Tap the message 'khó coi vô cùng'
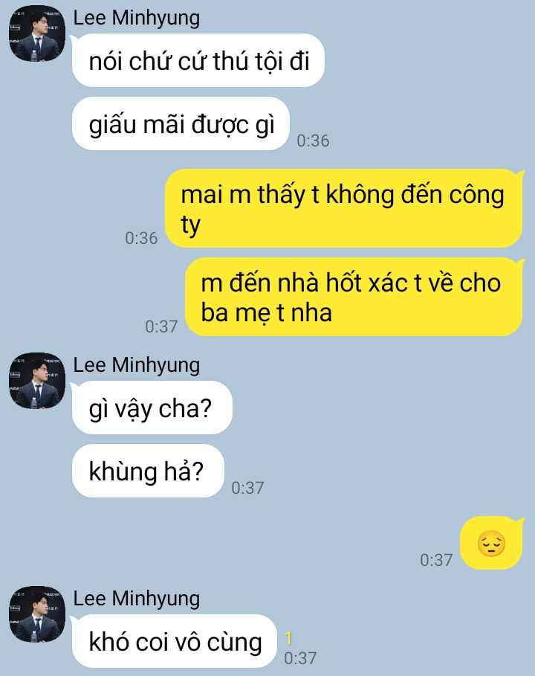Viewport: 535px width, 676px height. point(174,641)
